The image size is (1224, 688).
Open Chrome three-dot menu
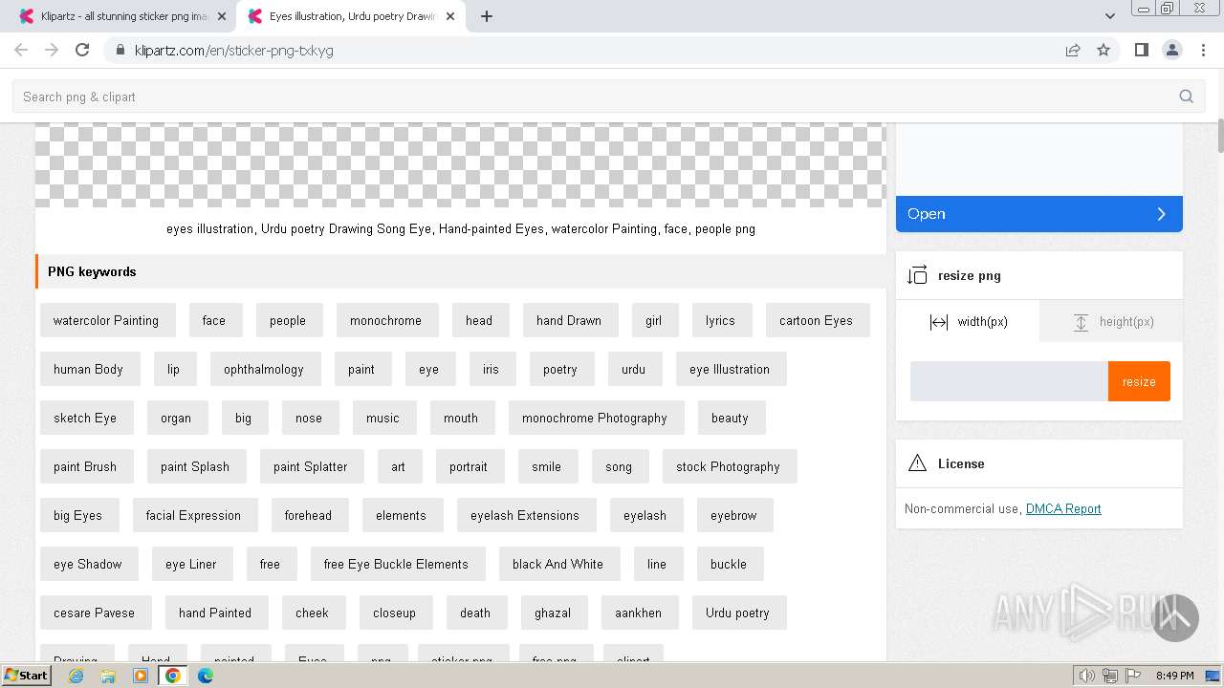[1203, 50]
